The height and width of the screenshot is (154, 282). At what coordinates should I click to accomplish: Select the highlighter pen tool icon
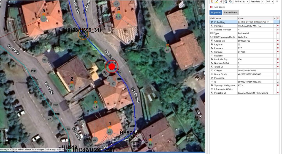pos(216,2)
